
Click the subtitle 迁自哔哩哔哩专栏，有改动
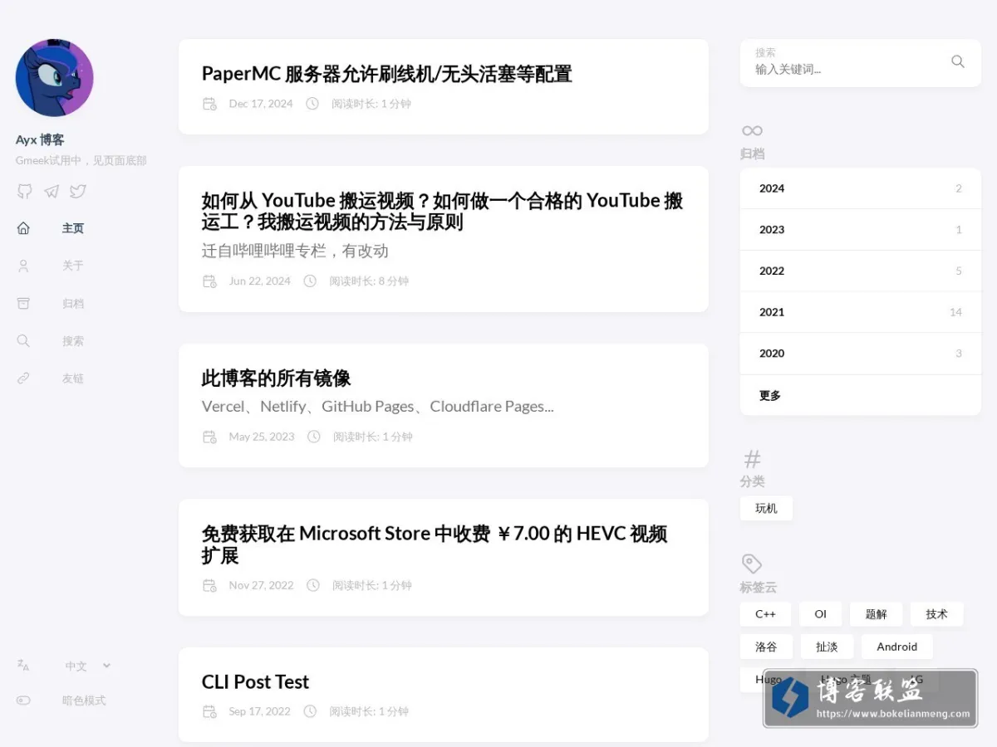click(x=295, y=251)
